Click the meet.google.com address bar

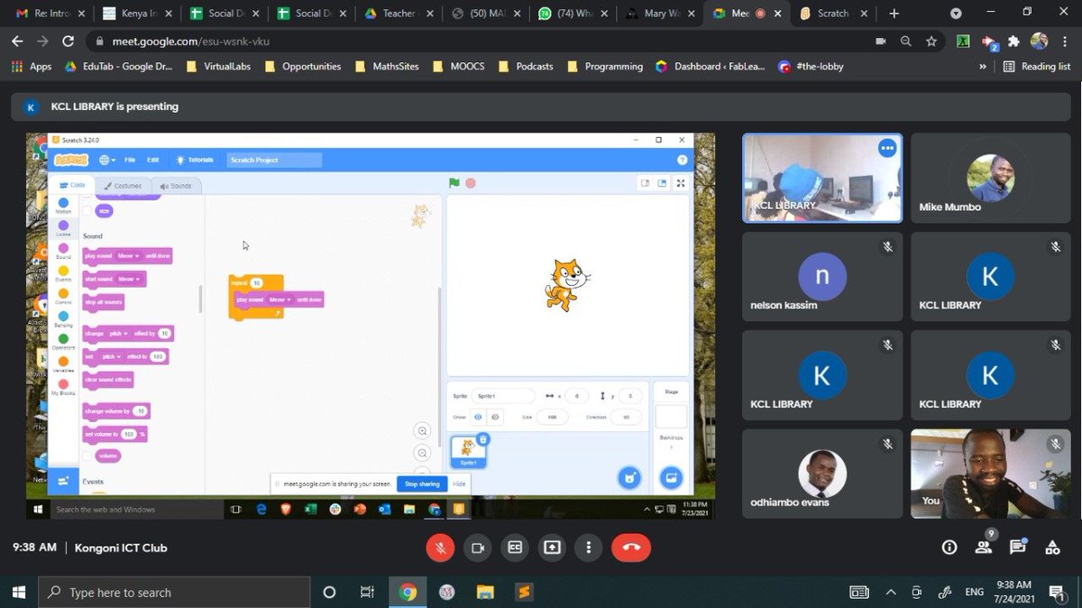[x=478, y=41]
